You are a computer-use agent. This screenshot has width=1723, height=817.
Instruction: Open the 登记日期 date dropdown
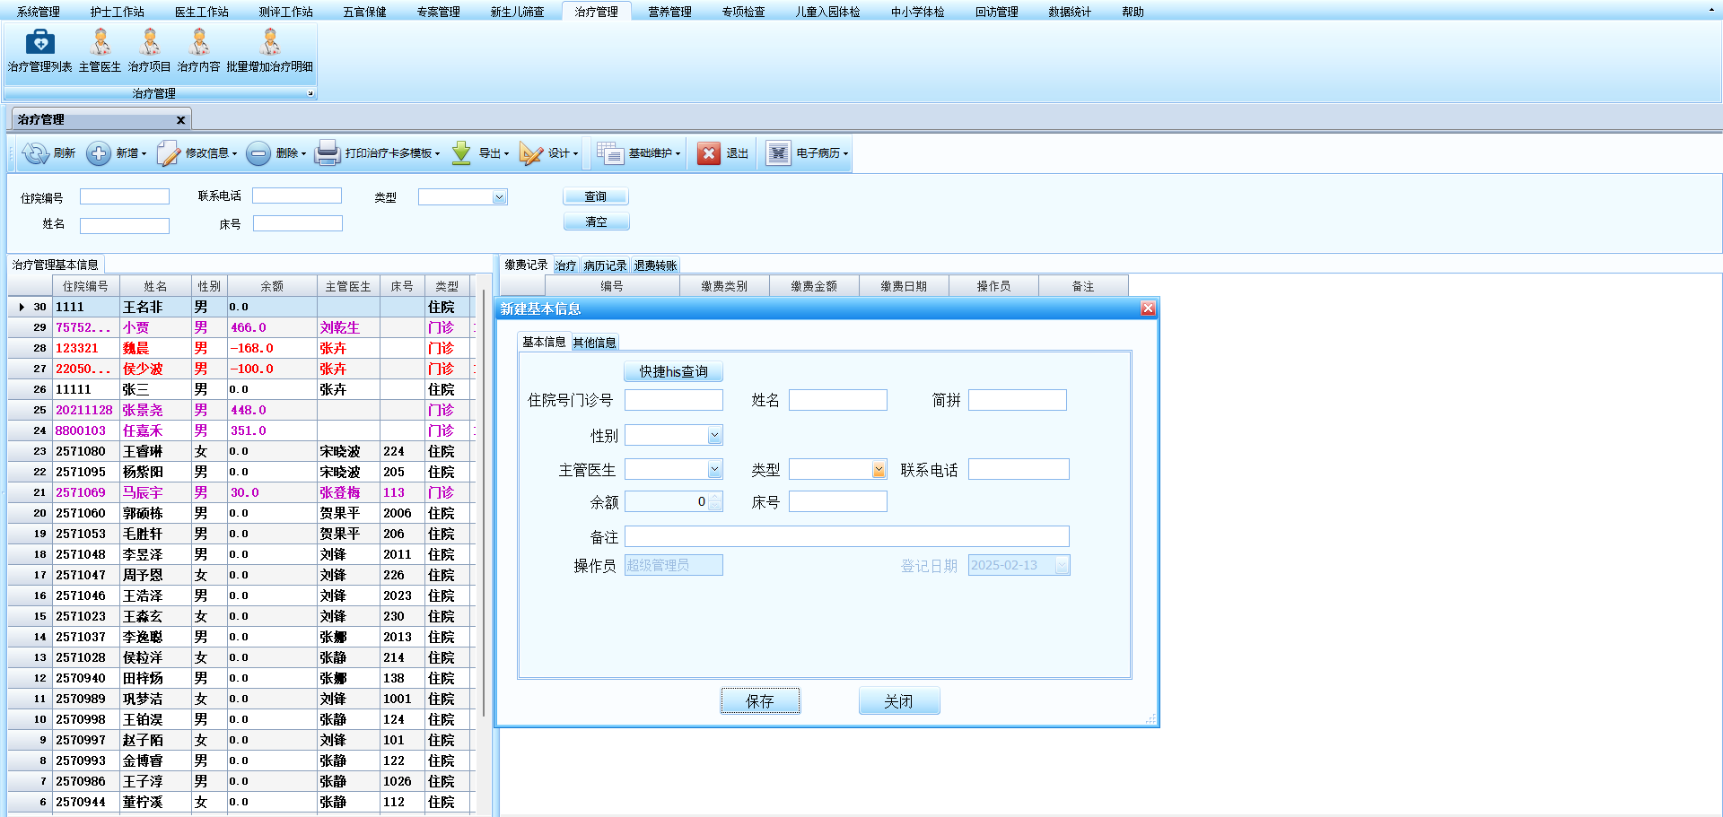1062,565
